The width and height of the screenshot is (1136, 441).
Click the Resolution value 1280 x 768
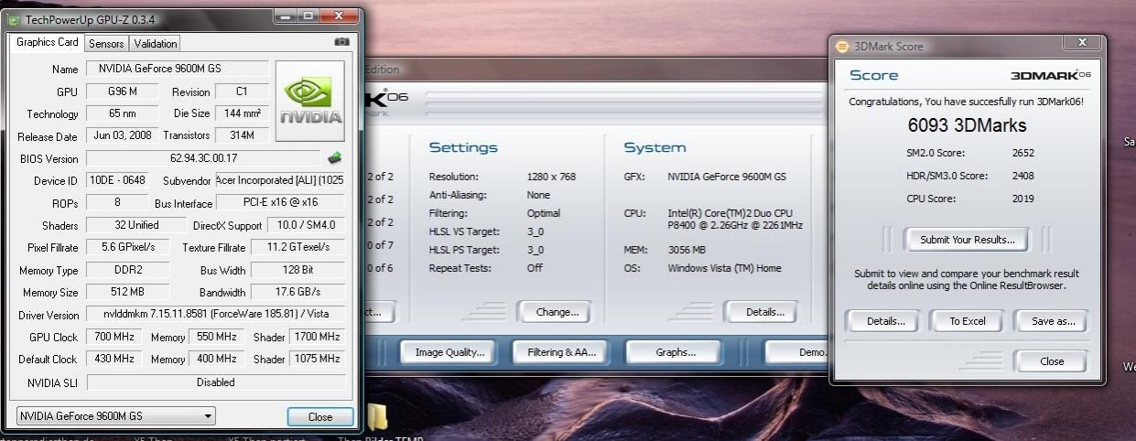(x=551, y=177)
